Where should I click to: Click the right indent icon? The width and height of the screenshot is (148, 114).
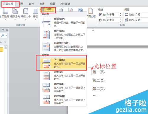coord(100,20)
